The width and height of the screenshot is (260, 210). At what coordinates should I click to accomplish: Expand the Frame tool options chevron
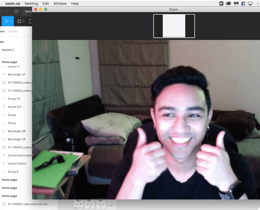(24, 21)
